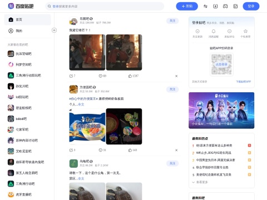Open hot topic 3 about 中国男篮
This screenshot has height=200, width=267.
pos(221,160)
